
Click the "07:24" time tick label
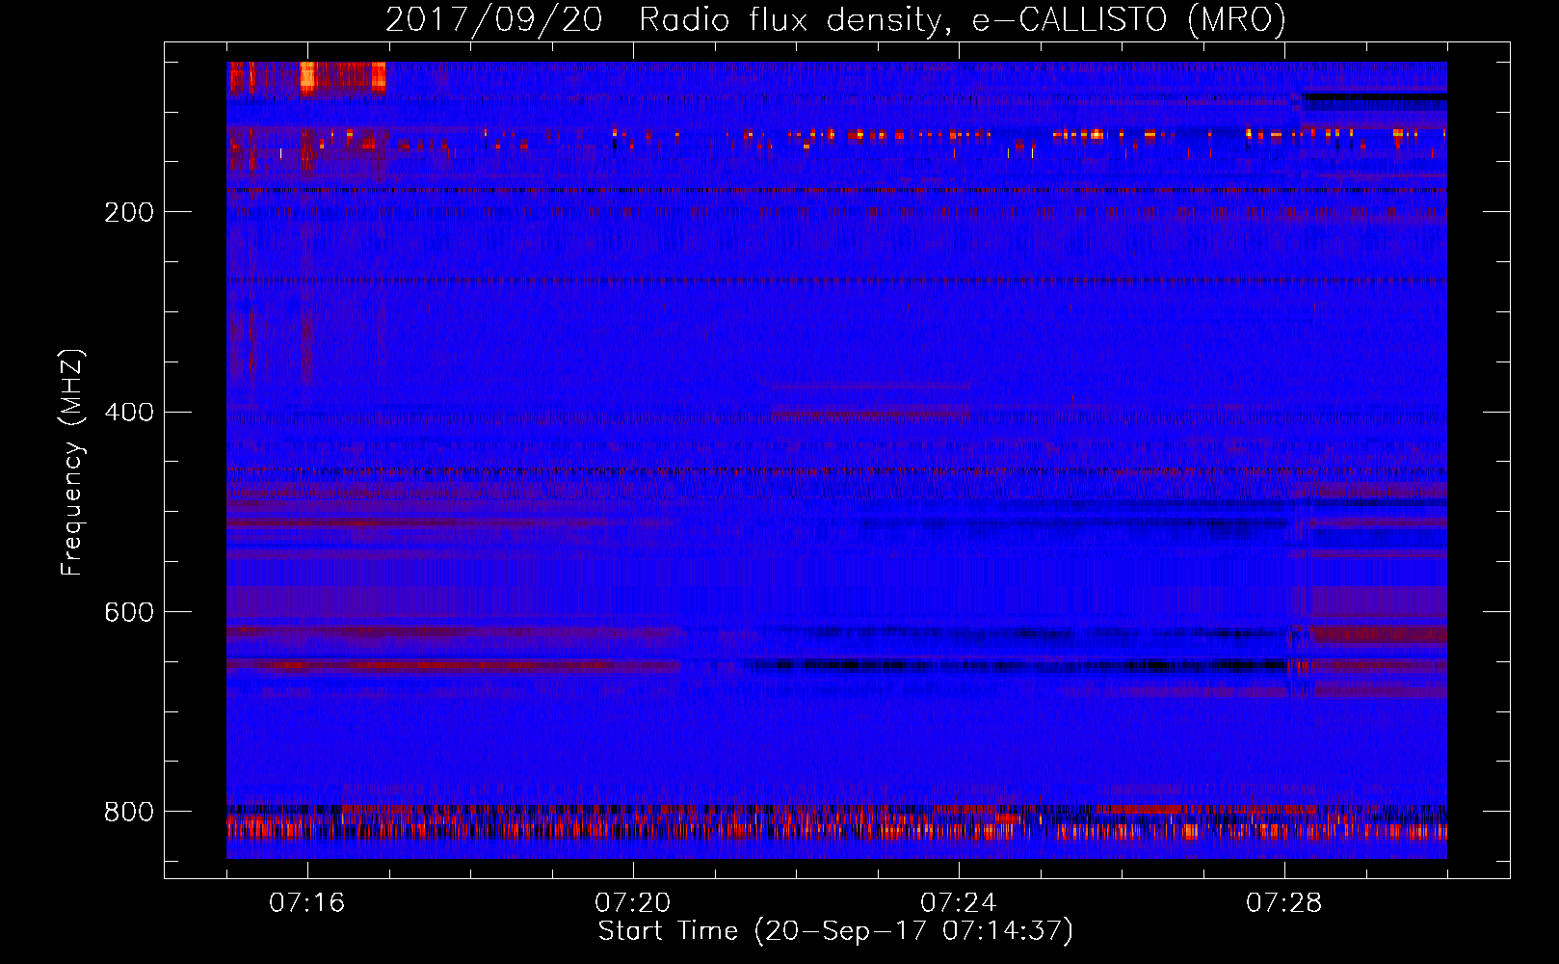click(959, 903)
